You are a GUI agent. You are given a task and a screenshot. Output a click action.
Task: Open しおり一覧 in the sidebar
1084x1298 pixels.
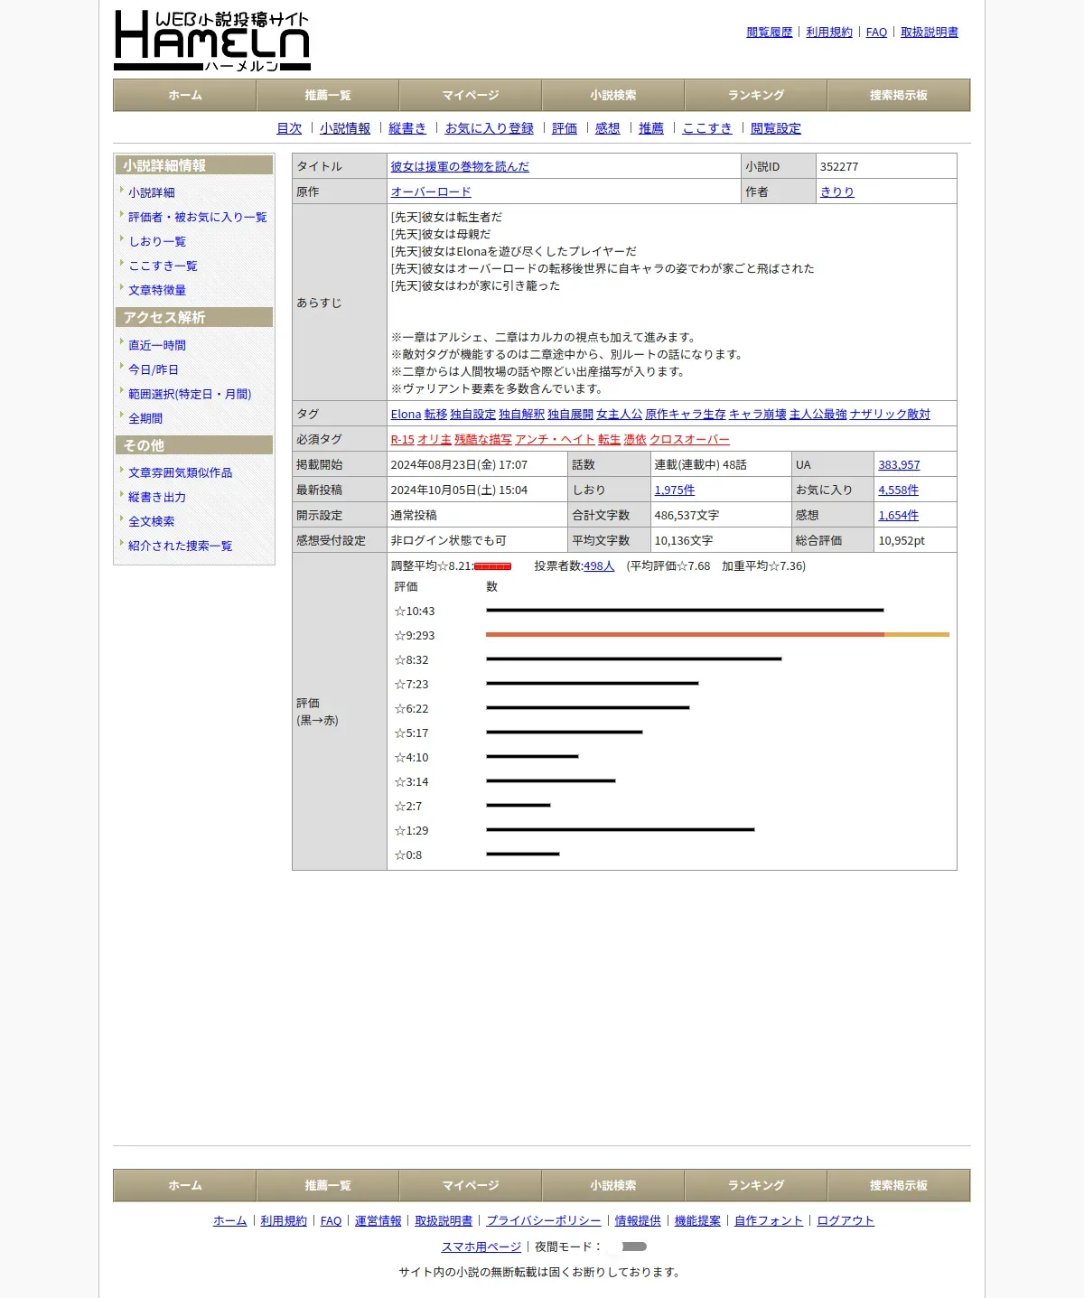point(157,241)
